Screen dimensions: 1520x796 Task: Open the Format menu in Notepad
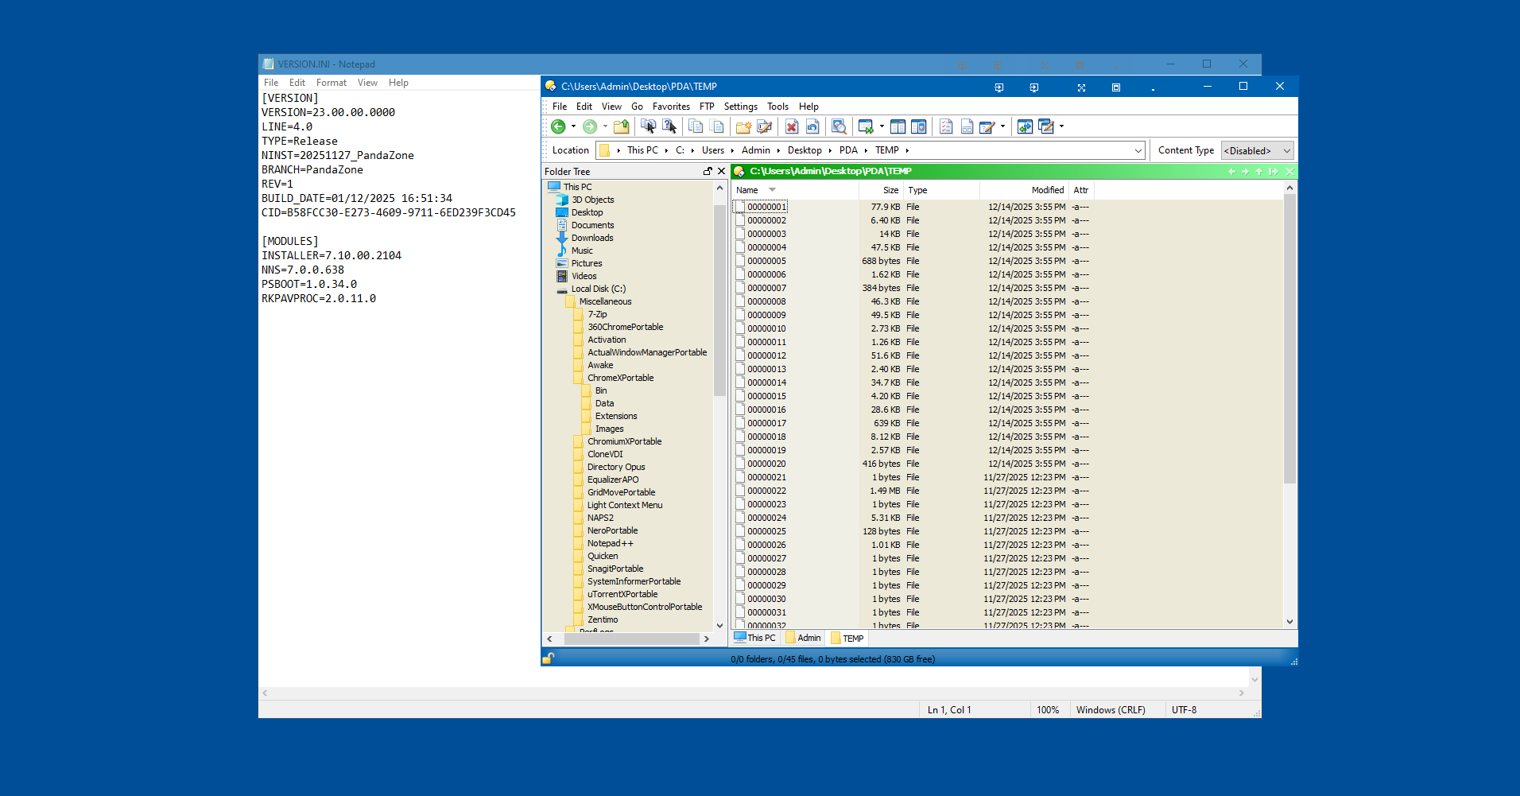(x=331, y=83)
